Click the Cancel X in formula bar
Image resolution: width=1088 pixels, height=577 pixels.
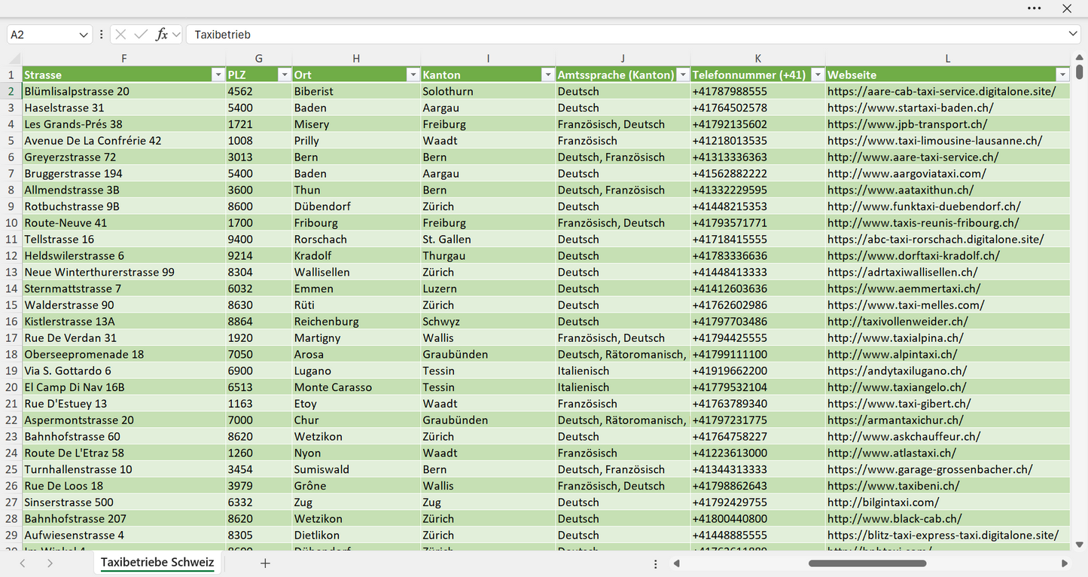120,35
